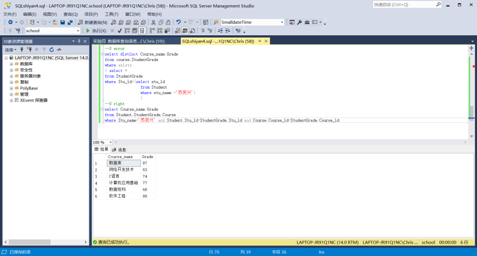Cut the selection with the scissors icon
Image resolution: width=477 pixels, height=256 pixels.
pos(153,22)
